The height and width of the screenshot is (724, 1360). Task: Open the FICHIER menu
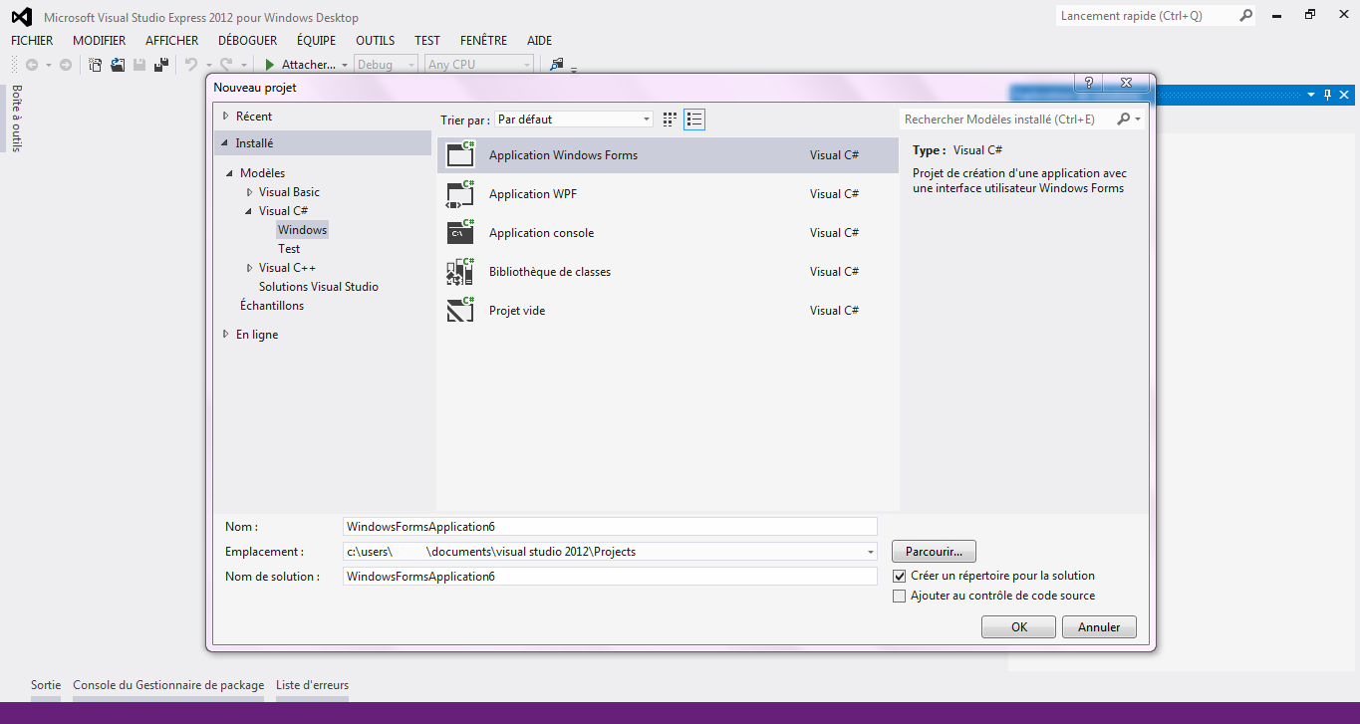pyautogui.click(x=32, y=41)
